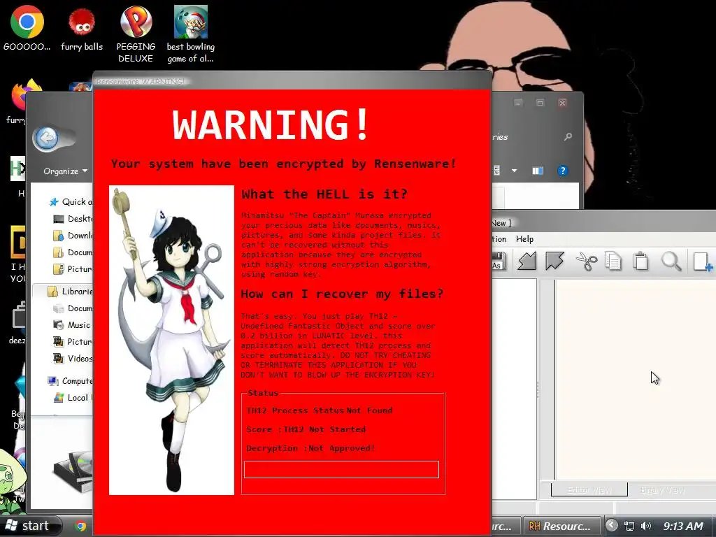Open the Explorer view options dropdown arrow
This screenshot has width=716, height=537.
pyautogui.click(x=514, y=171)
